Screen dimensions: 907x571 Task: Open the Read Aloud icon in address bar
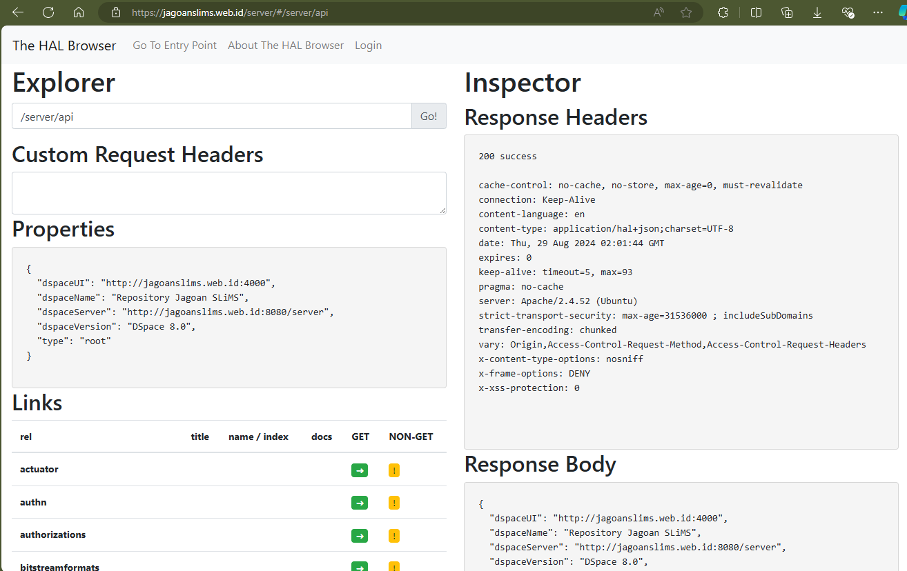659,12
